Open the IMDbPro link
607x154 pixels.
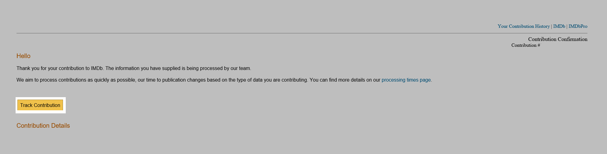[x=578, y=26]
